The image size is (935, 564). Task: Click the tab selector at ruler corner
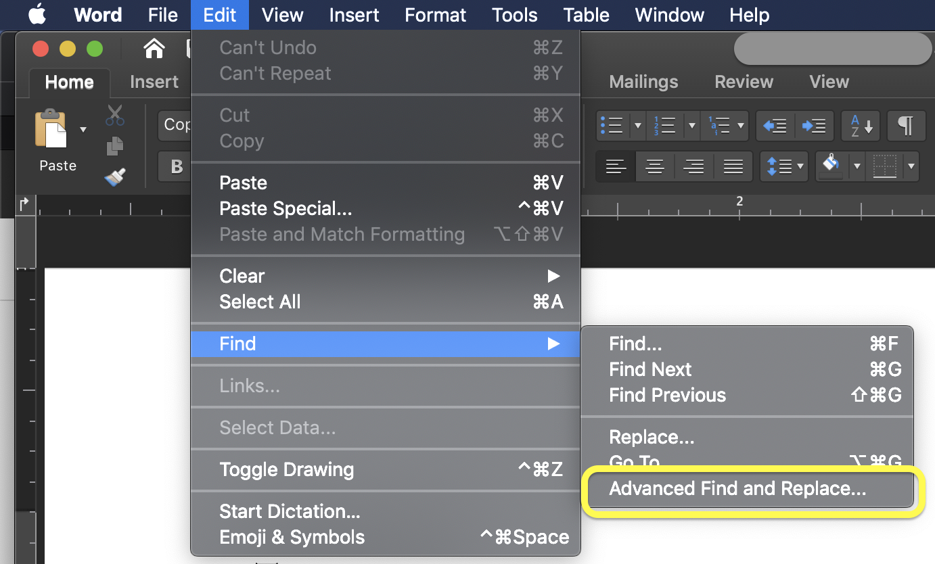click(x=25, y=204)
